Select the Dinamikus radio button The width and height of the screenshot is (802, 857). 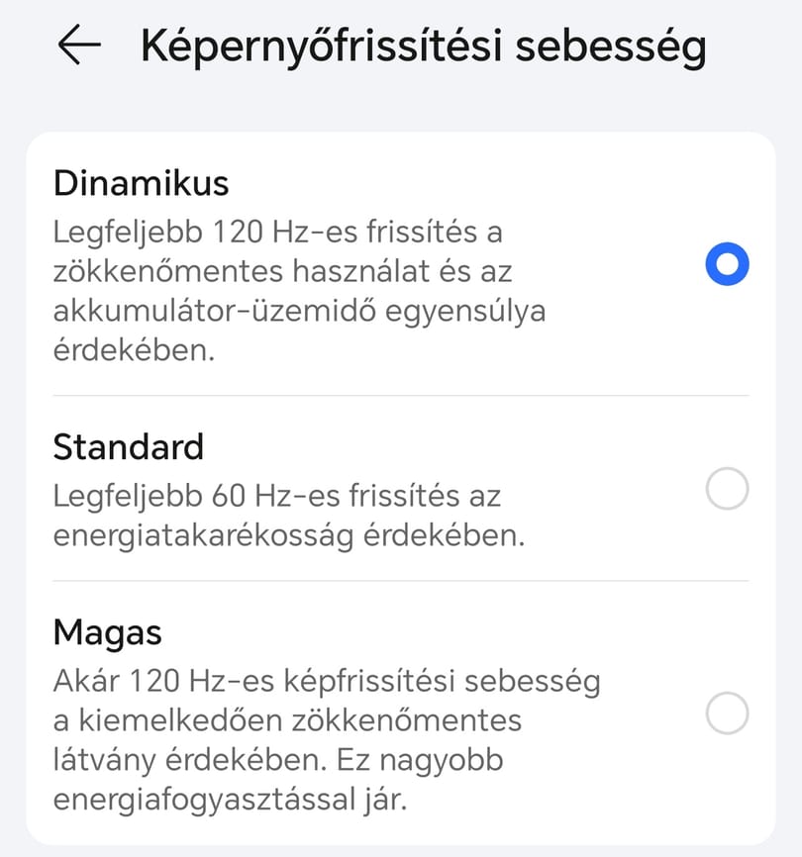[x=727, y=264]
